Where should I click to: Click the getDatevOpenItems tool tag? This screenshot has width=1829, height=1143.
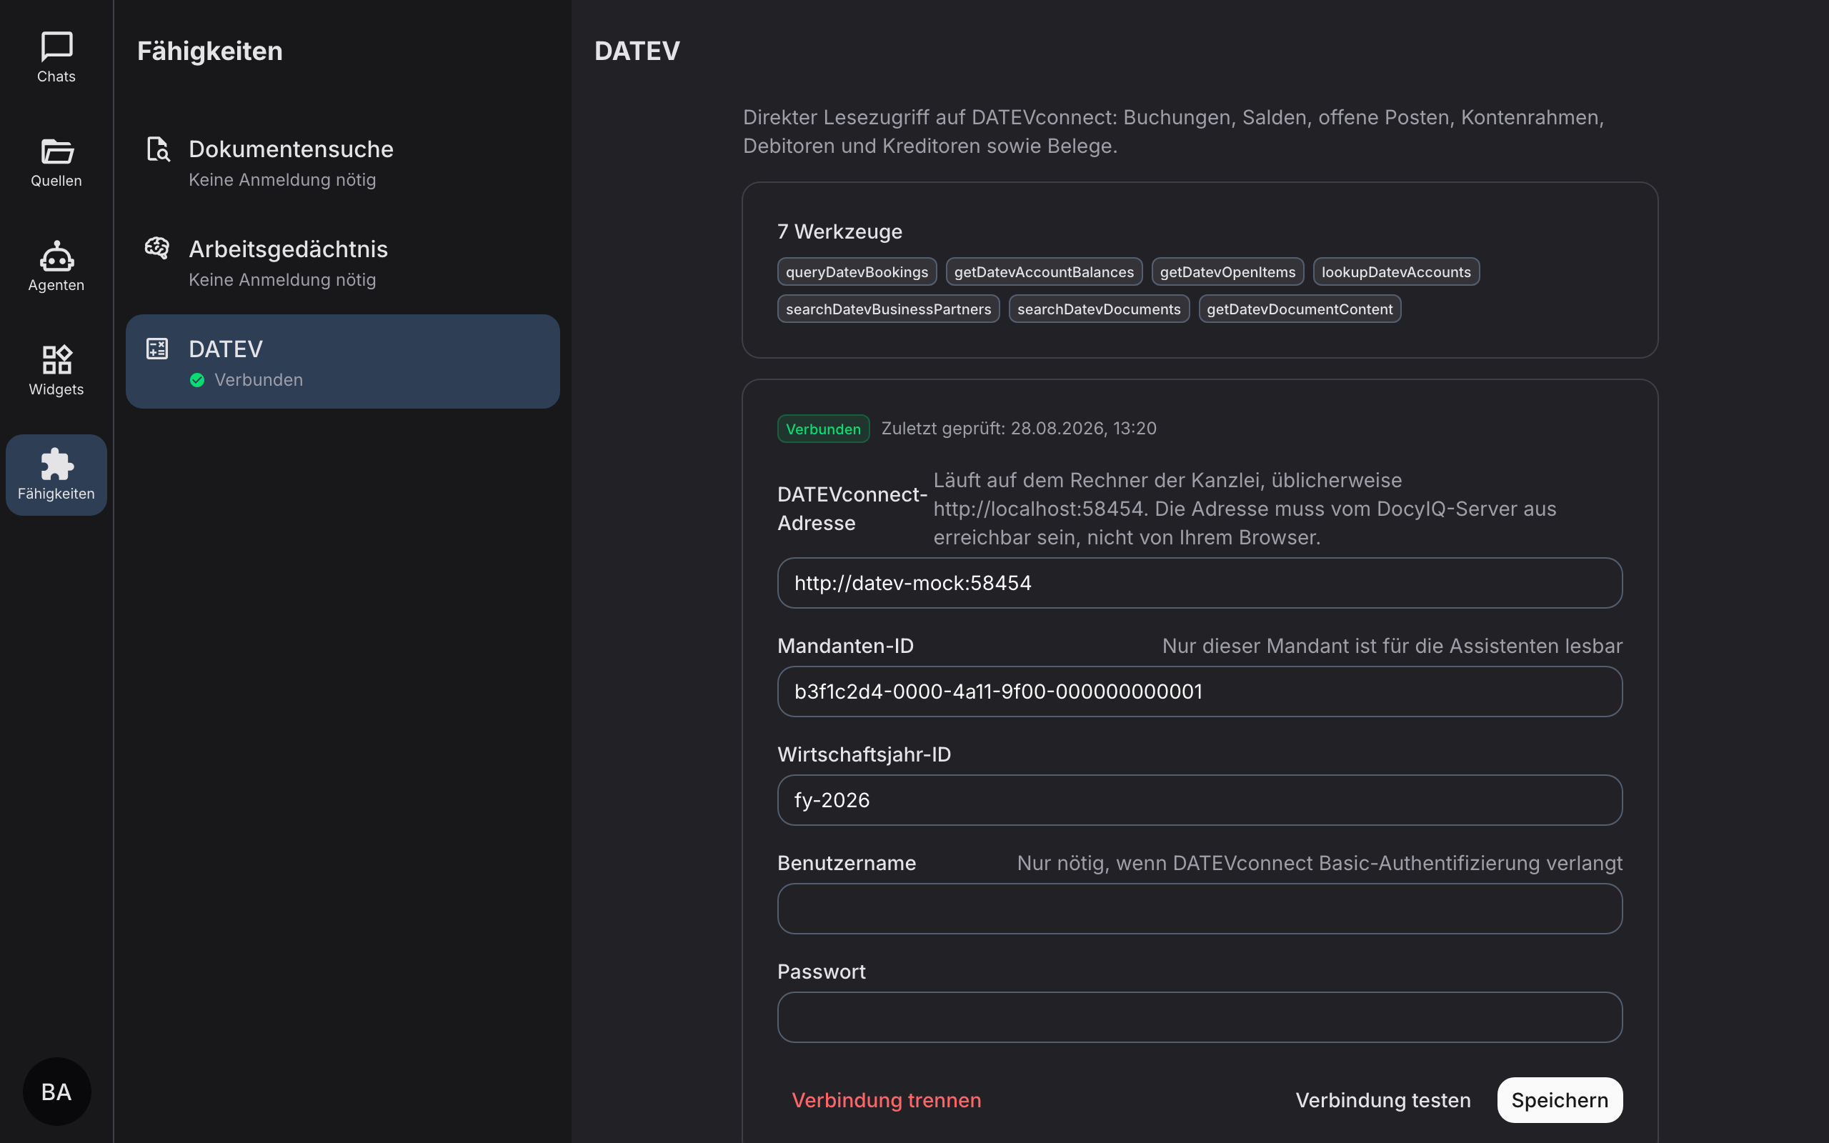click(x=1227, y=272)
